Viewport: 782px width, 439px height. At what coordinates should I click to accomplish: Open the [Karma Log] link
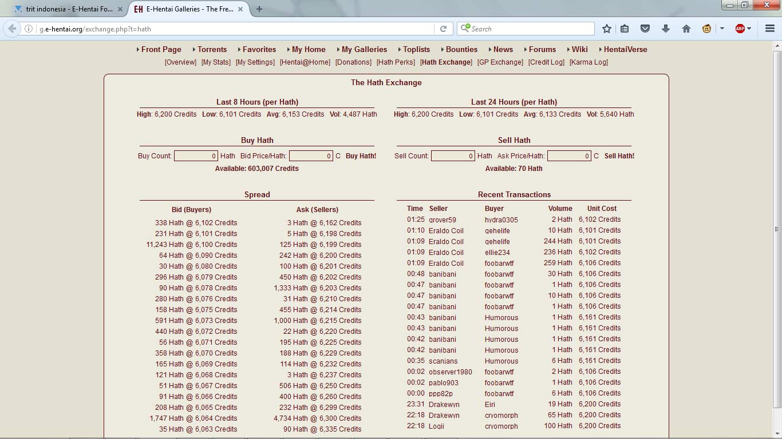(x=589, y=62)
